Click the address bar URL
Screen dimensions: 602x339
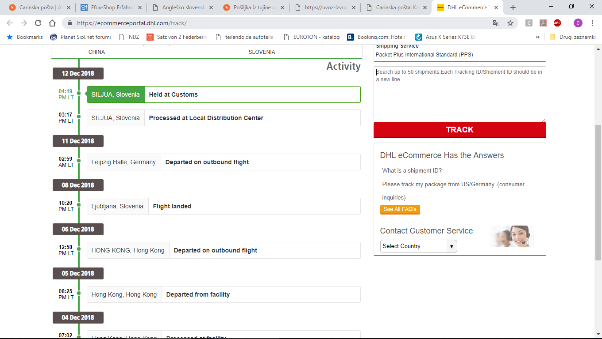[x=132, y=23]
